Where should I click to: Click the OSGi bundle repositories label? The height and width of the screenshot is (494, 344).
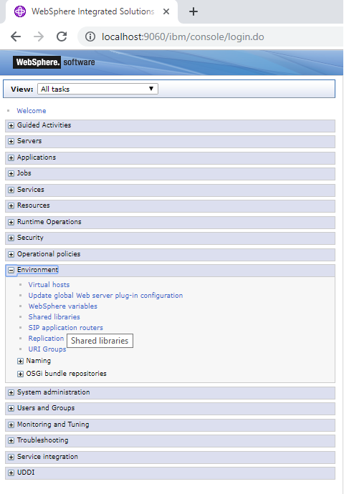pyautogui.click(x=67, y=373)
